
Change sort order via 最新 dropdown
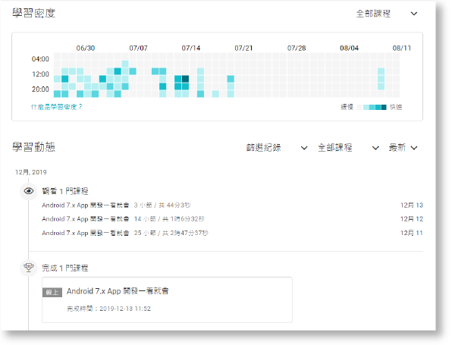coord(403,148)
